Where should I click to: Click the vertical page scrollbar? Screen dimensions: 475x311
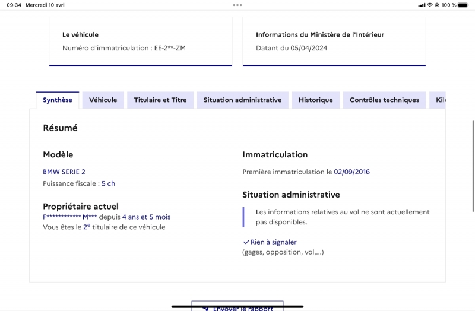(x=473, y=166)
